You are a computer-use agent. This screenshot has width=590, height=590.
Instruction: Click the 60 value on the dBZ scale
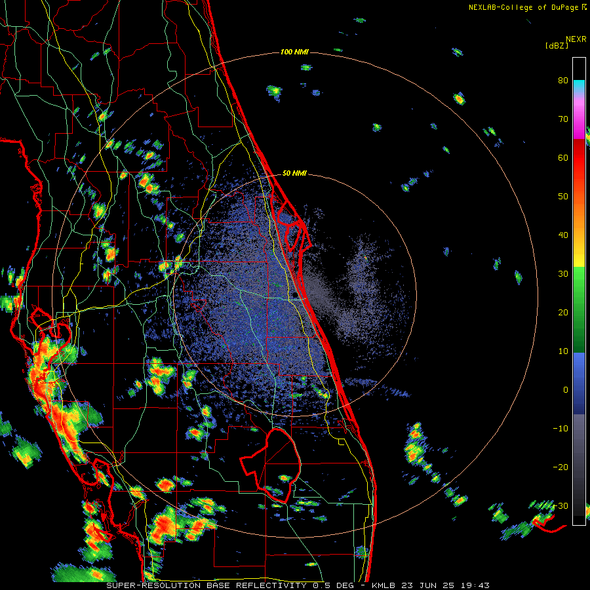point(563,157)
